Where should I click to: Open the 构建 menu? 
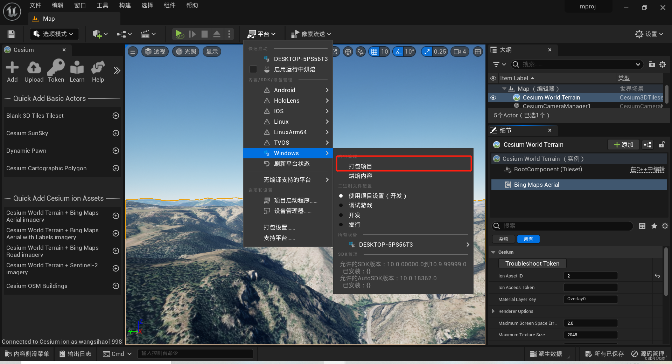125,5
